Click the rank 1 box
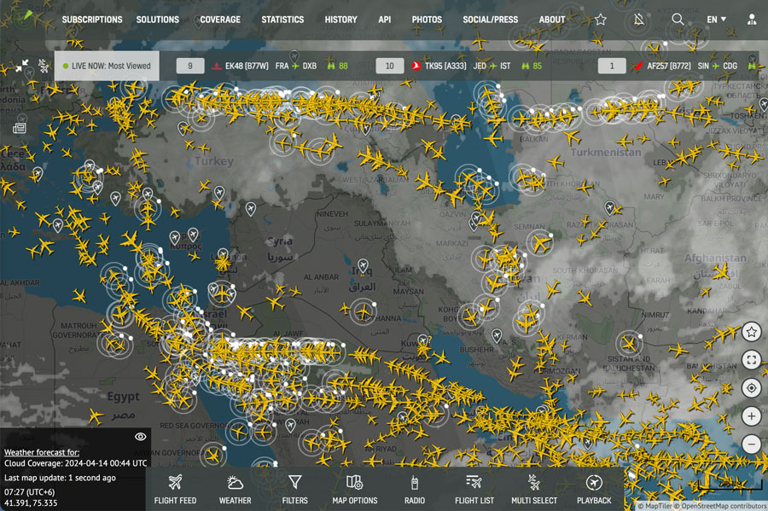This screenshot has width=768, height=511. (612, 66)
